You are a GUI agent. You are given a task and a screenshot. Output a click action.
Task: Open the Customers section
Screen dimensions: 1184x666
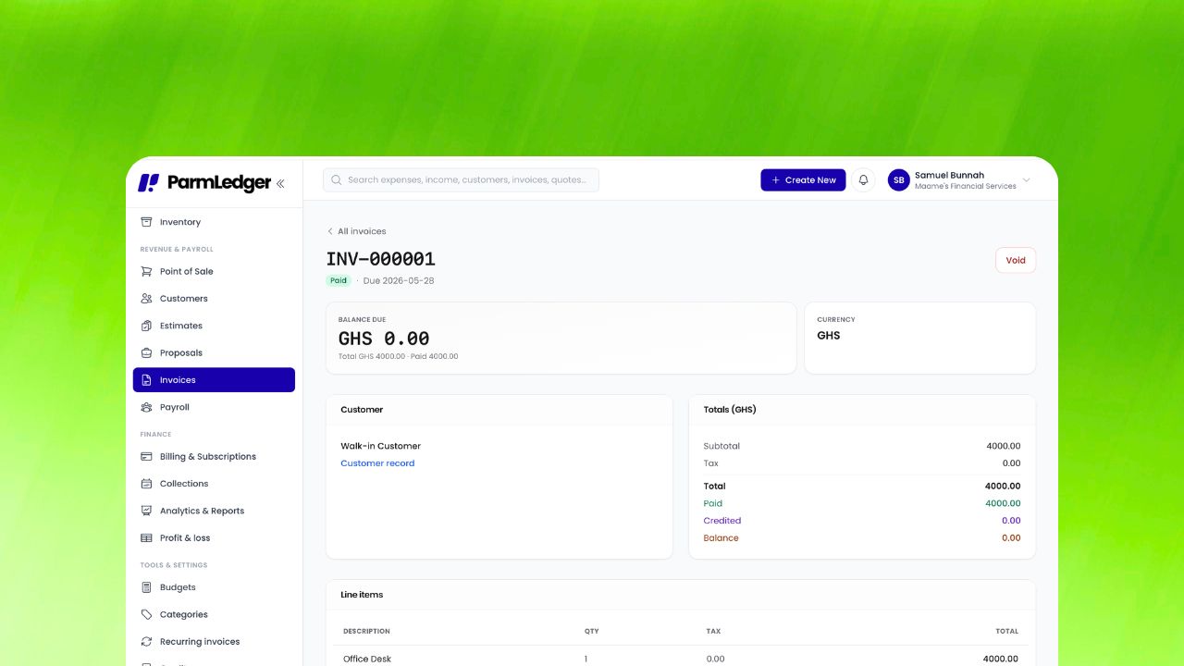click(x=215, y=299)
